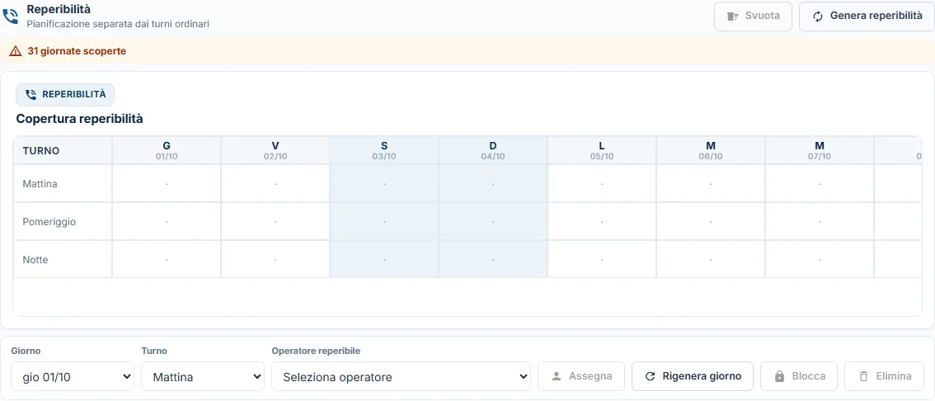
Task: Open the Giorno dropdown showing gio 01/10
Action: click(73, 376)
